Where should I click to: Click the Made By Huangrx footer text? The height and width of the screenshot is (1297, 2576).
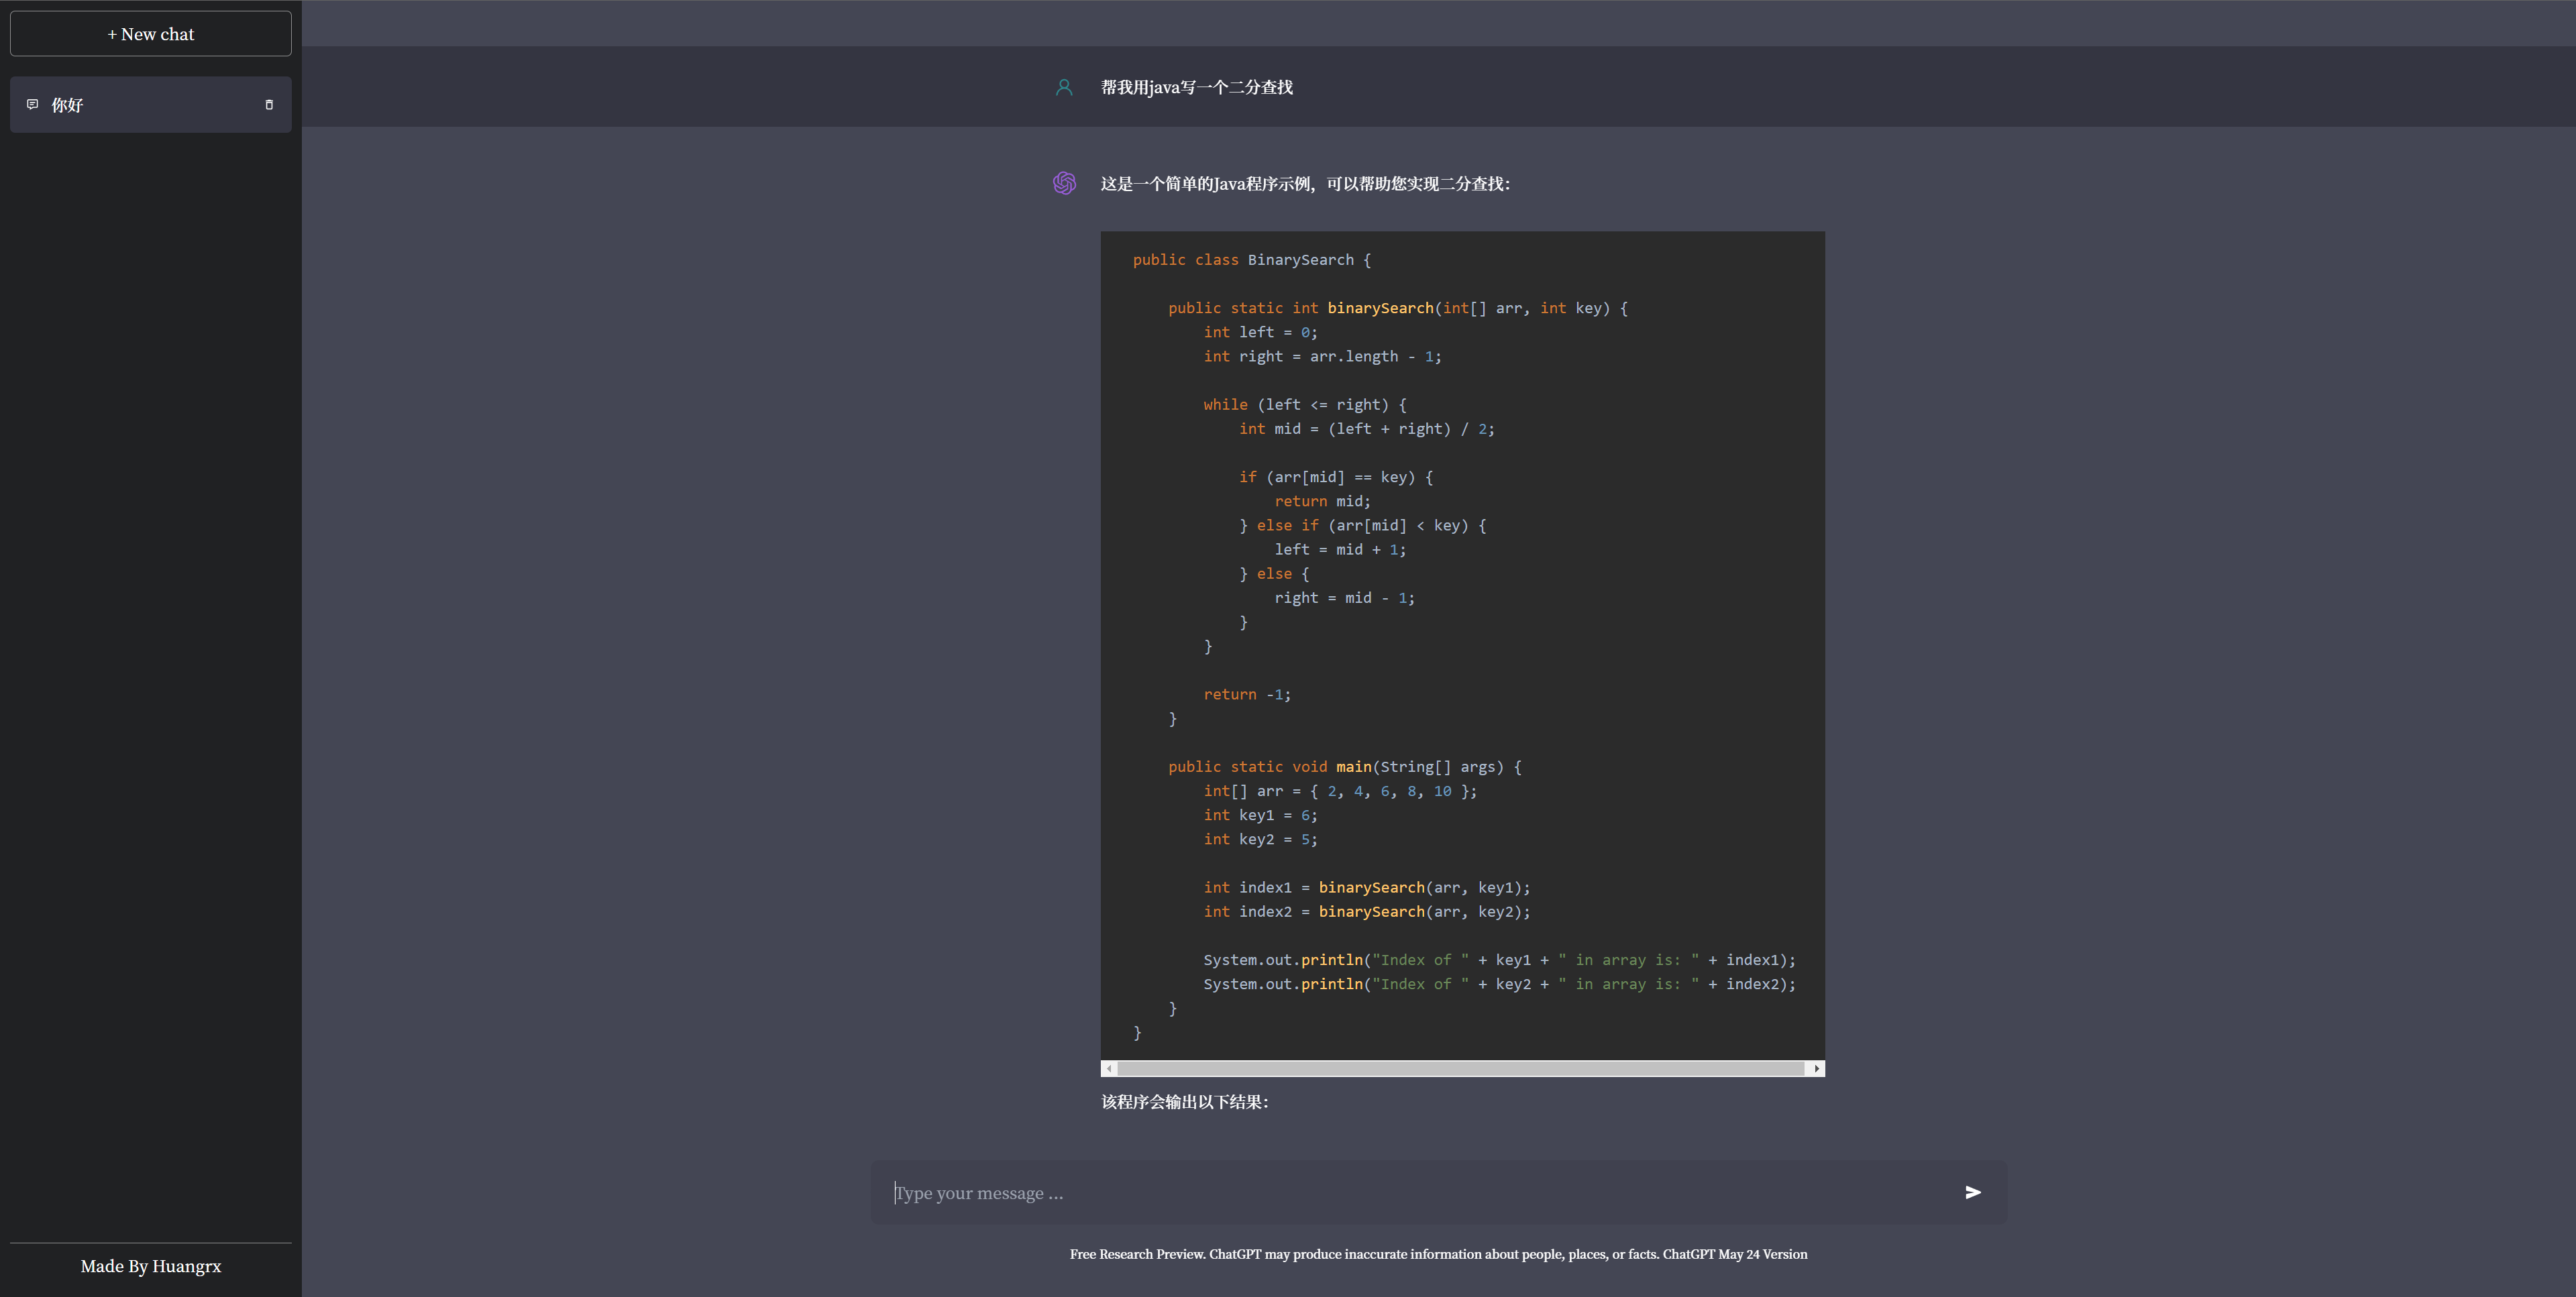pyautogui.click(x=151, y=1266)
